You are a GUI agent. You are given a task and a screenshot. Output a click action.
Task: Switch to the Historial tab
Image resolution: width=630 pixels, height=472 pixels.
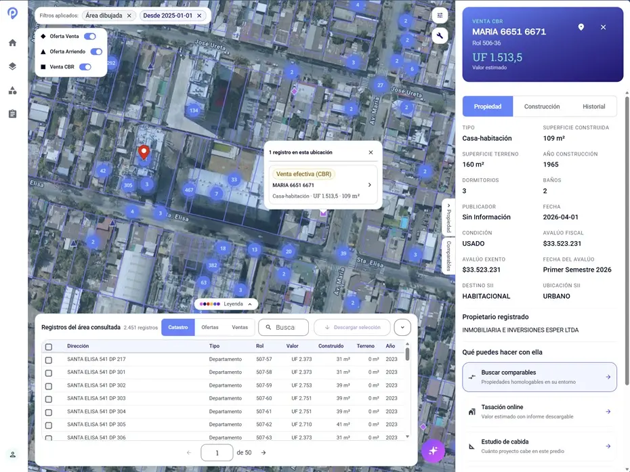pos(593,106)
